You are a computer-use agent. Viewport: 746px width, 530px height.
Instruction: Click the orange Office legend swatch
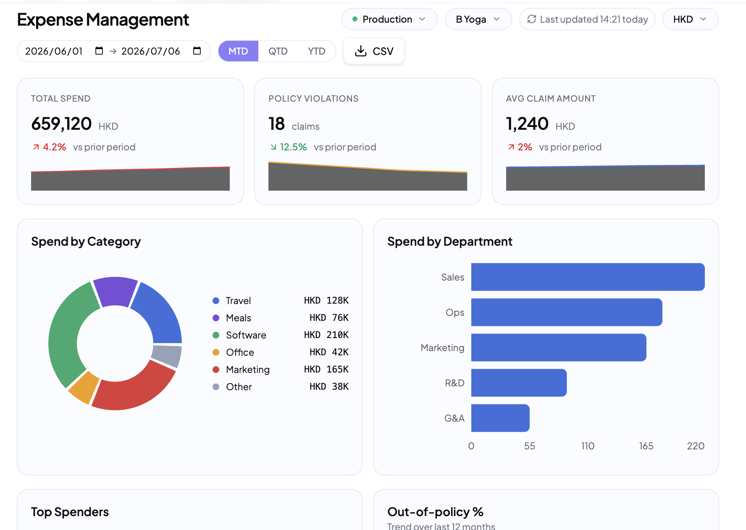point(216,352)
